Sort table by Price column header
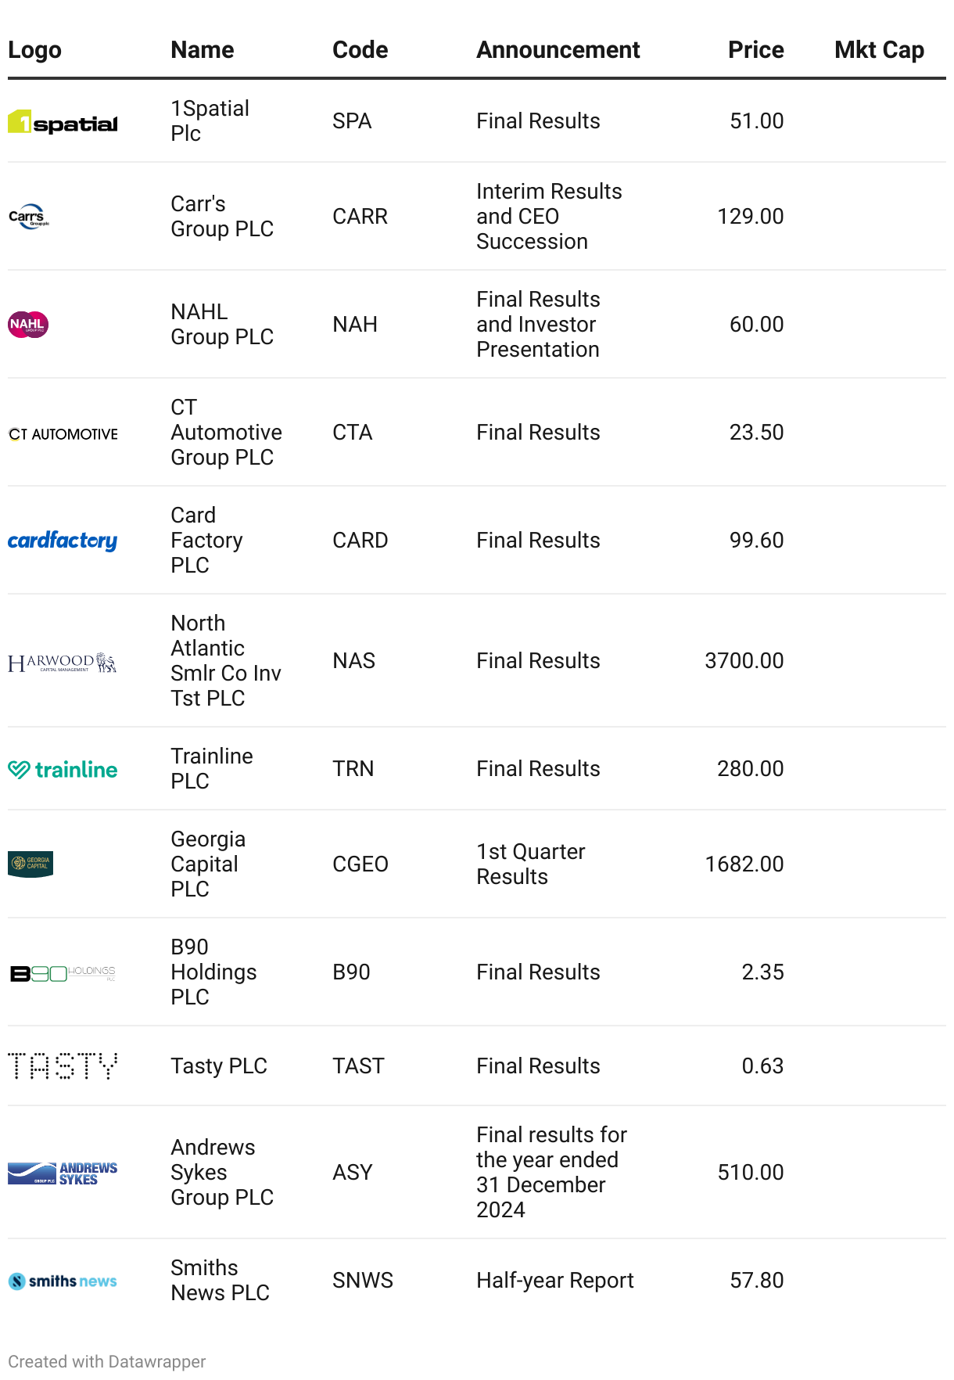Image resolution: width=954 pixels, height=1380 pixels. click(x=755, y=50)
